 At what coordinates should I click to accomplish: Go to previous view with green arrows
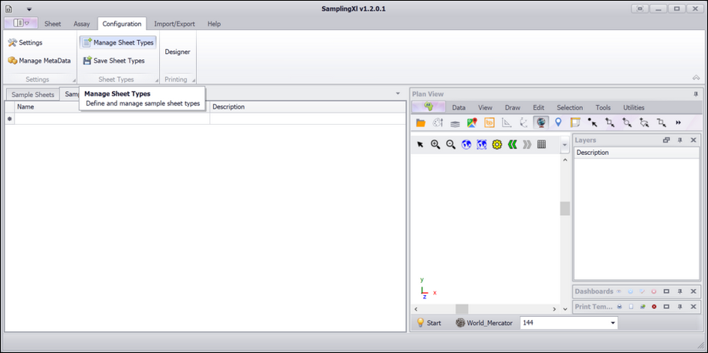(x=512, y=144)
